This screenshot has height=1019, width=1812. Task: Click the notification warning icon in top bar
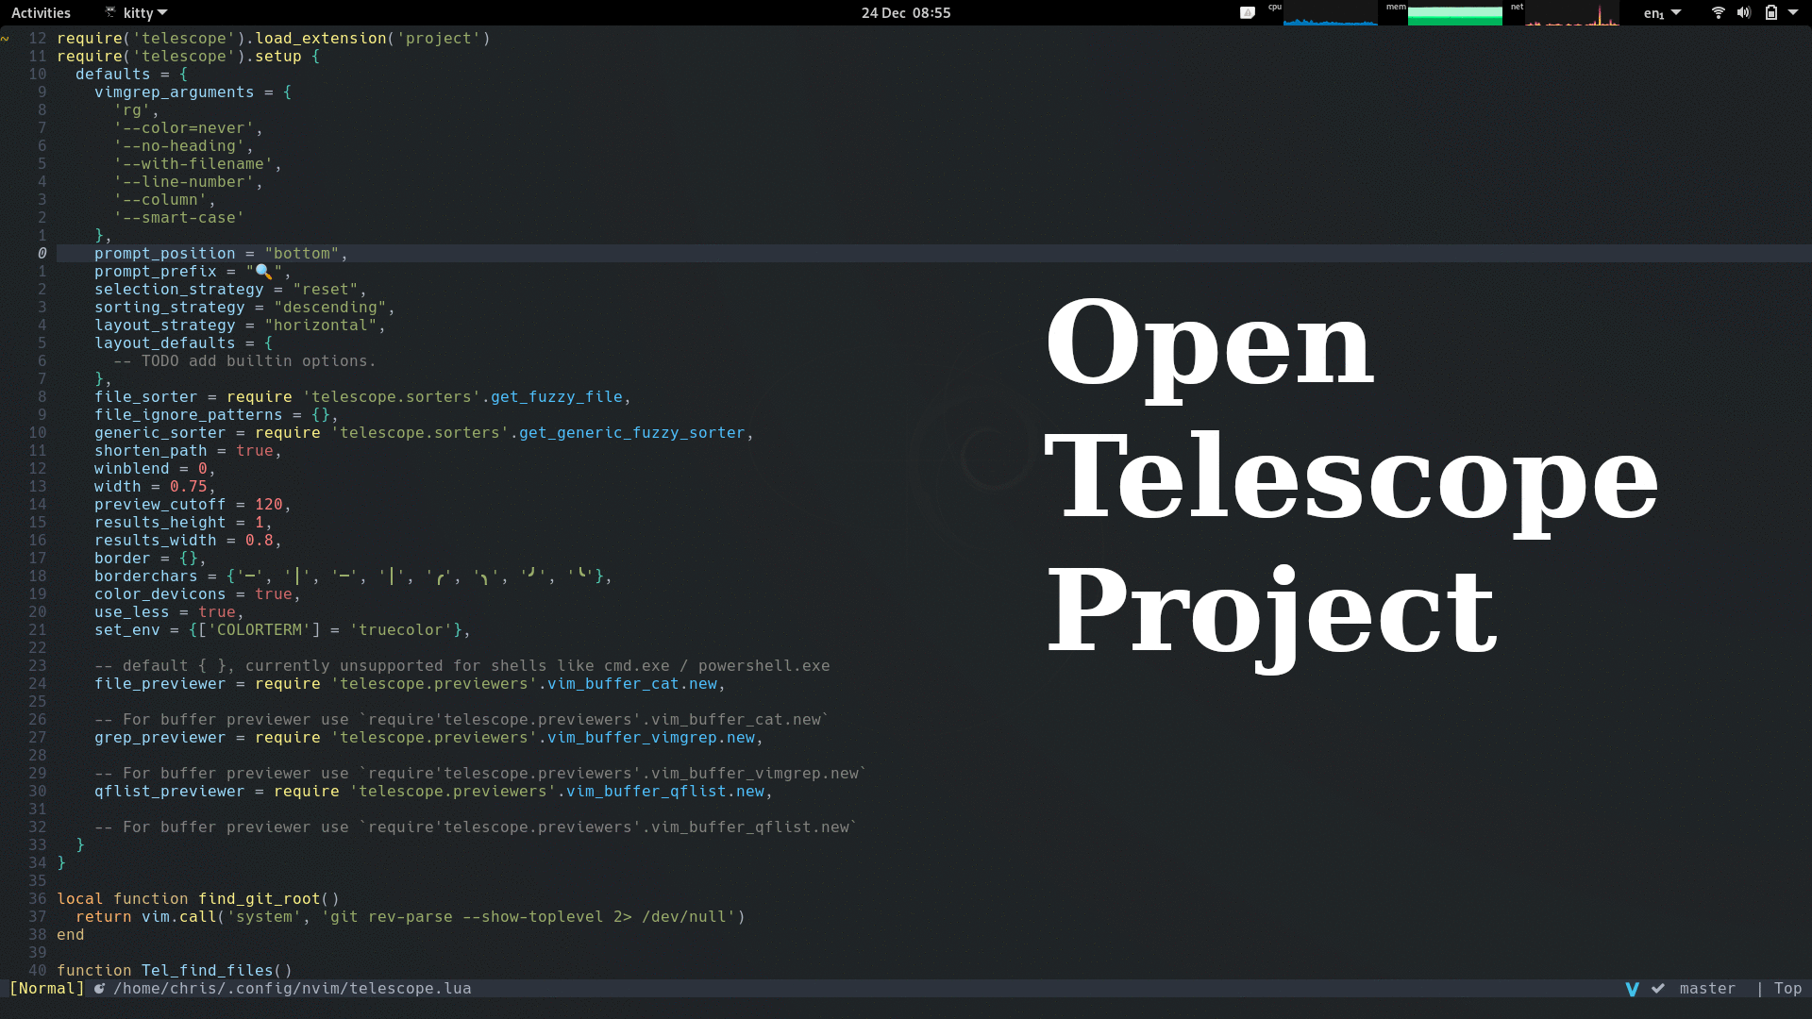pyautogui.click(x=1247, y=12)
